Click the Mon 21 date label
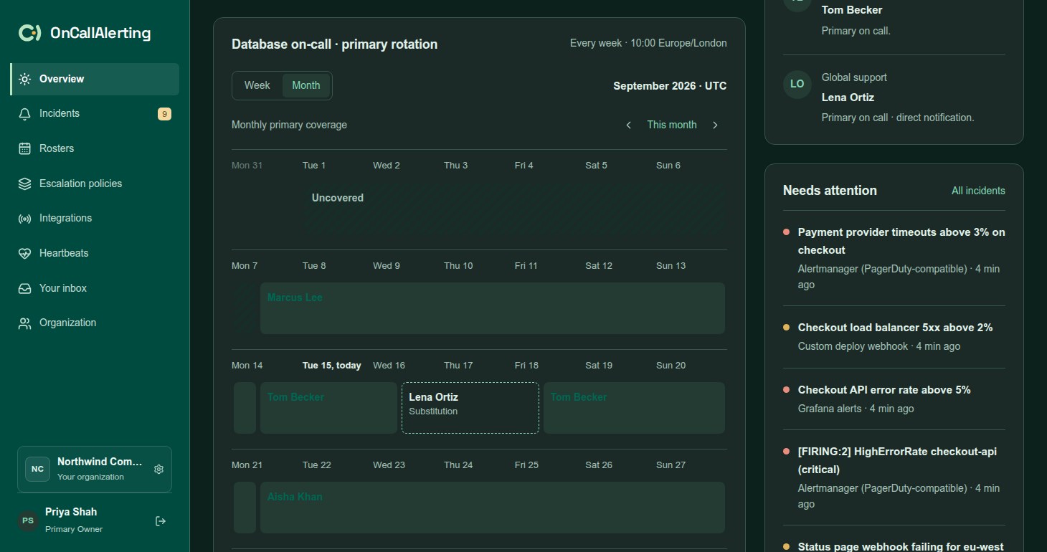This screenshot has height=552, width=1047. point(247,465)
